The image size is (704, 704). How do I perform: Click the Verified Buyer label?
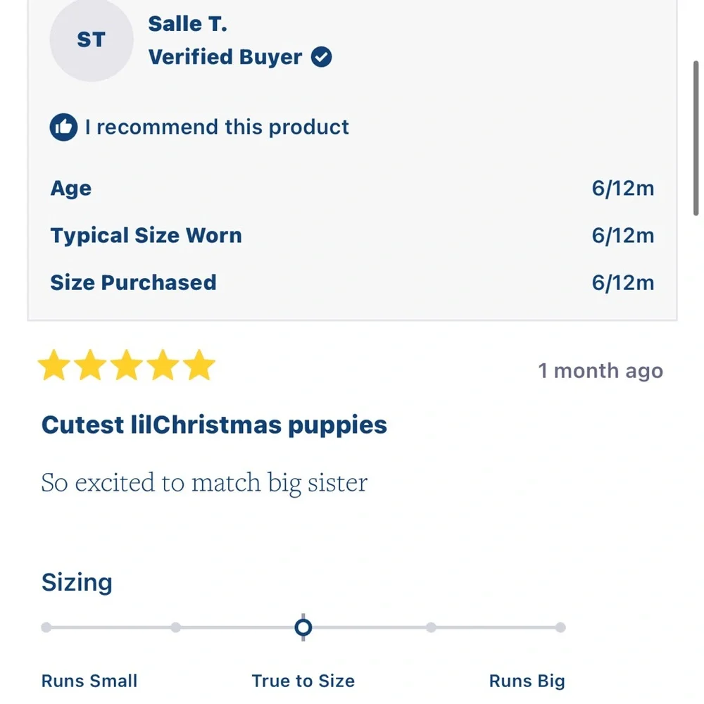click(225, 57)
